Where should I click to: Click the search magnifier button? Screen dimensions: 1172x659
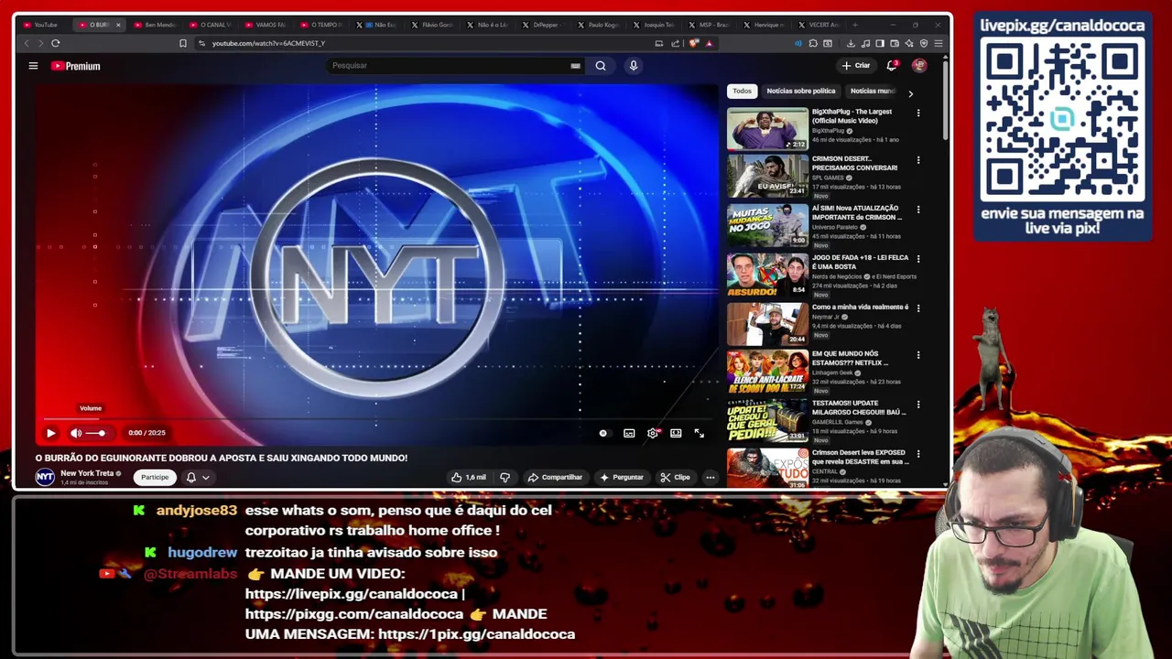pos(601,66)
